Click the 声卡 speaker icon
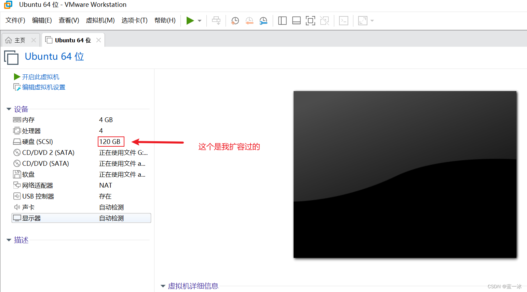The image size is (527, 292). (x=17, y=207)
